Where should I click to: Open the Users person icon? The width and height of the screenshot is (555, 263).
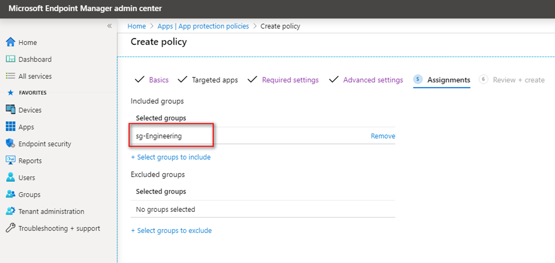[x=11, y=178]
